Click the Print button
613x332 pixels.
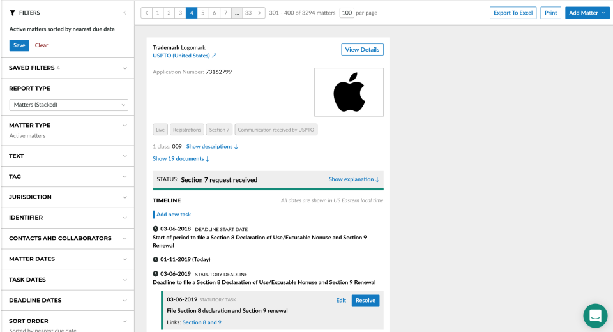pos(550,13)
